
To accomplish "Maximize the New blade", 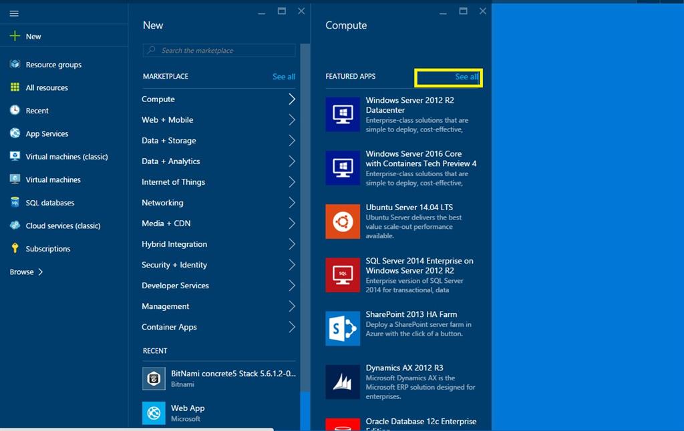I will (282, 11).
